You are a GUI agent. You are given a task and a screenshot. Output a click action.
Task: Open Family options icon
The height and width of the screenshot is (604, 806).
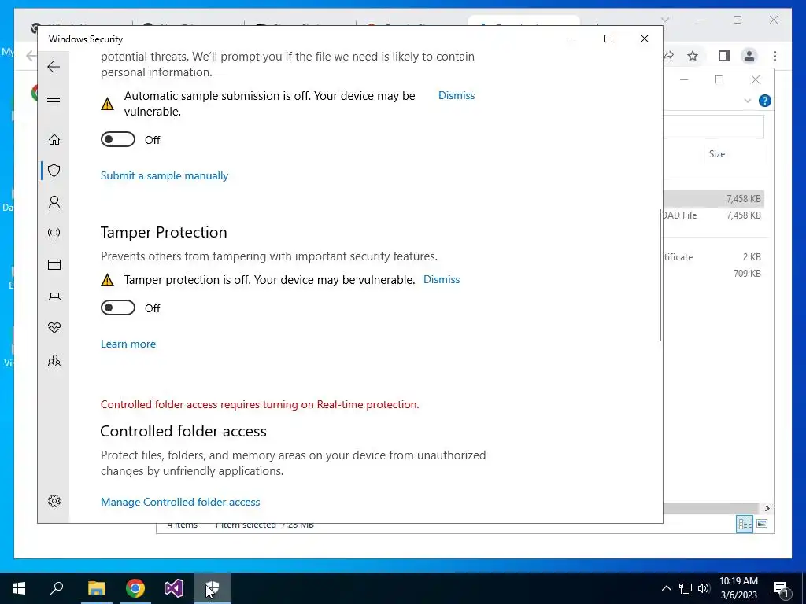tap(54, 360)
